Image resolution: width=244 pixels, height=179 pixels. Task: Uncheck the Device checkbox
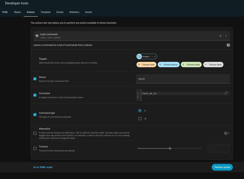point(35,79)
